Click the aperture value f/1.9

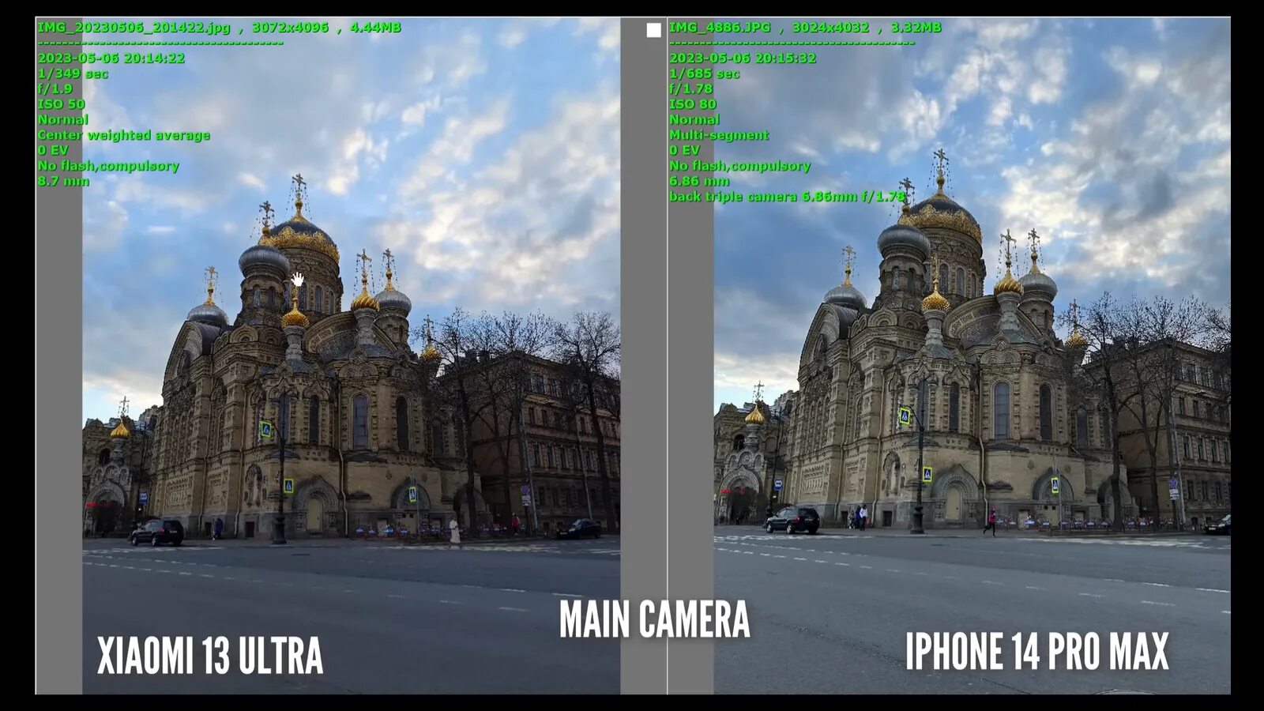click(55, 89)
